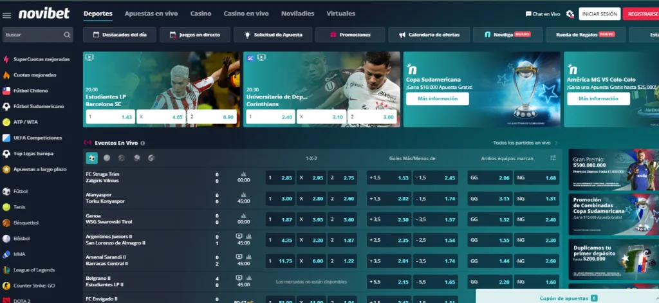This screenshot has width=659, height=303.
Task: Open SuperCuotas mejoradas in sidebar
Action: pos(37,59)
